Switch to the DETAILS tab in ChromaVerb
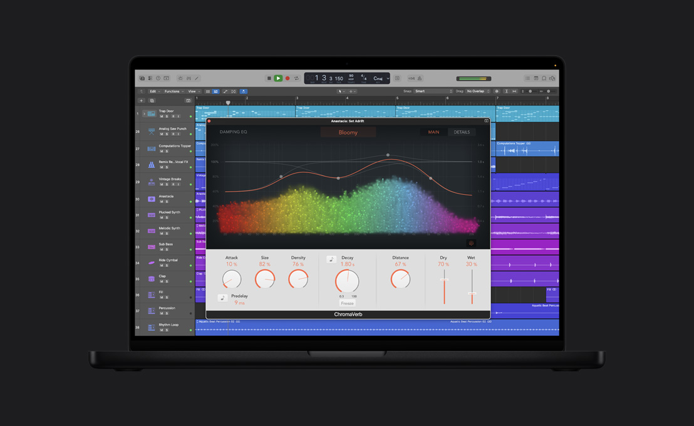Image resolution: width=694 pixels, height=426 pixels. 462,132
